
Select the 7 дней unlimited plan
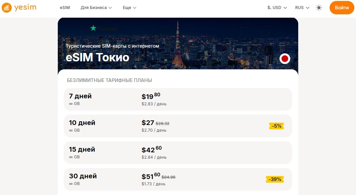[178, 99]
